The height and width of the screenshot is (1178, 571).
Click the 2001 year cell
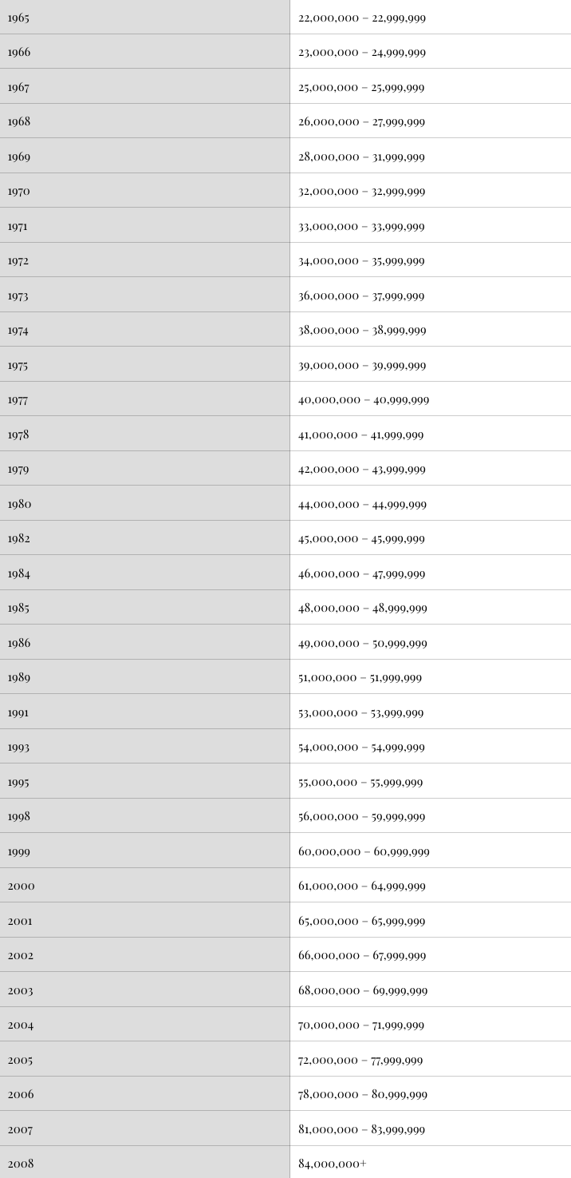(144, 920)
